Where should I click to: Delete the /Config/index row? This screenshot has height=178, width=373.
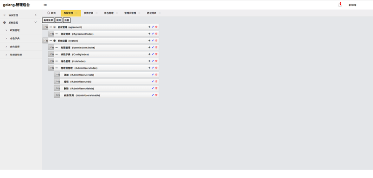click(156, 54)
